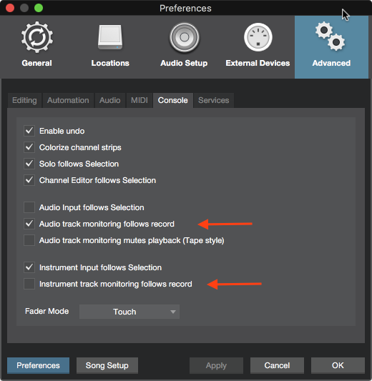This screenshot has width=372, height=381.
Task: Open the Song Setup page
Action: pos(107,365)
